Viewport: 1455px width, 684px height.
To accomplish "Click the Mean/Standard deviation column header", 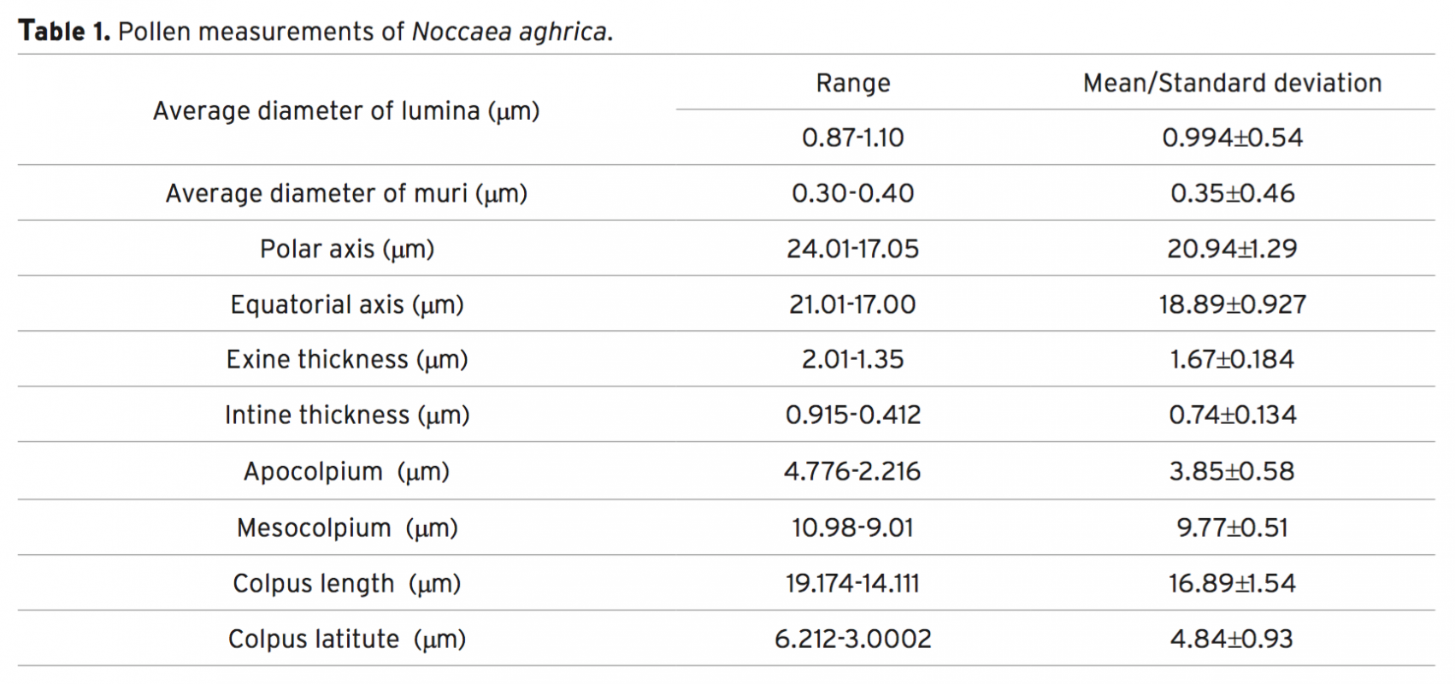I will (1232, 83).
